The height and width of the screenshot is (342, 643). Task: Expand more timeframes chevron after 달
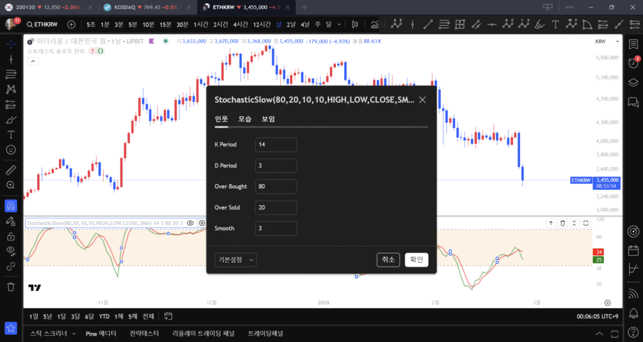[x=339, y=25]
